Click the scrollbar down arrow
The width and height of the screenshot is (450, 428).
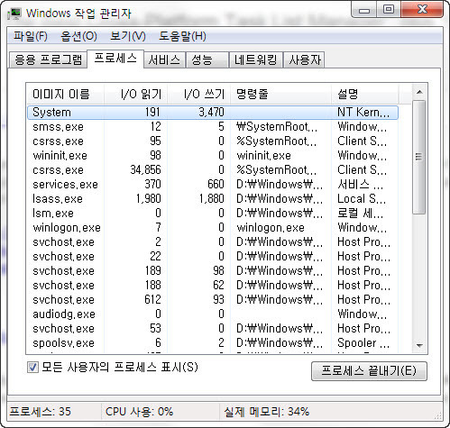tap(419, 345)
